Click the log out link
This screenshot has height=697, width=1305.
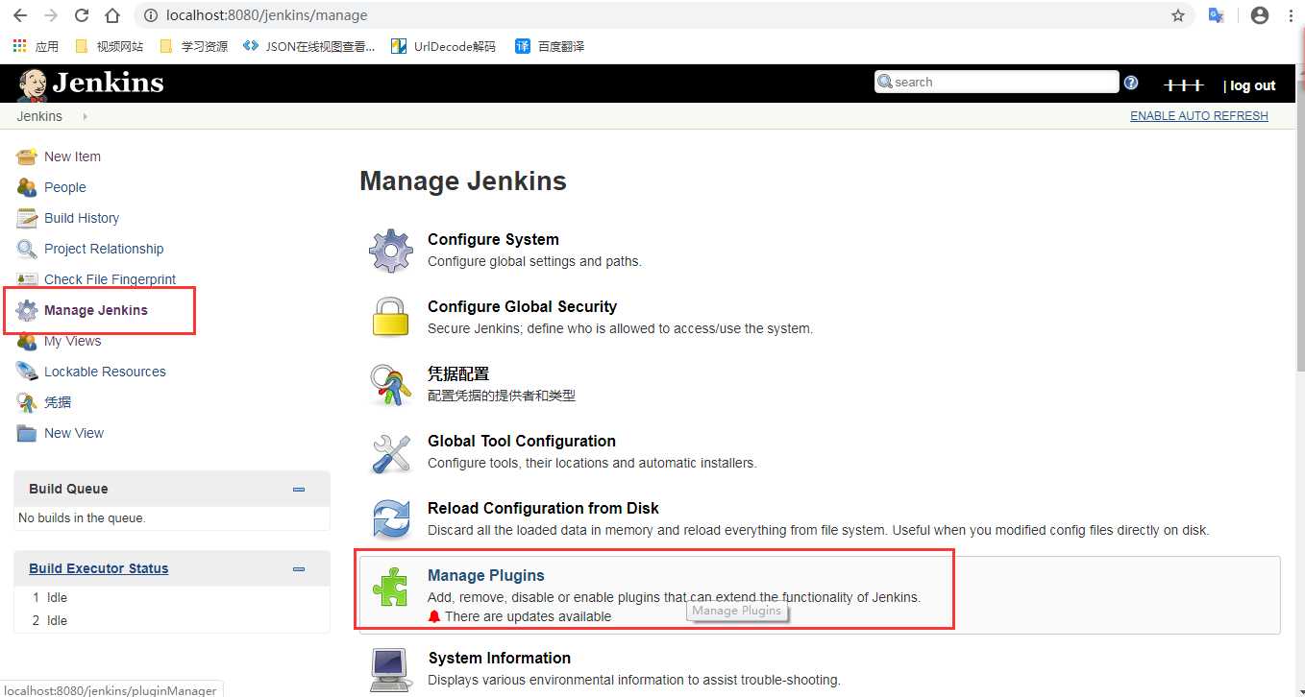point(1252,85)
